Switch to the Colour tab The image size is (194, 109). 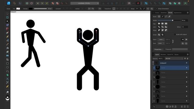click(157, 13)
